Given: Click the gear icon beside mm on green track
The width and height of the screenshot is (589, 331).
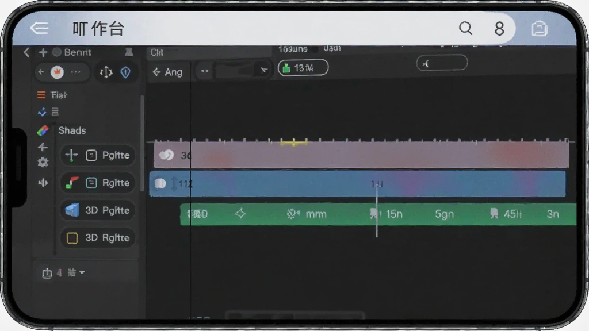Looking at the screenshot, I should (x=293, y=214).
